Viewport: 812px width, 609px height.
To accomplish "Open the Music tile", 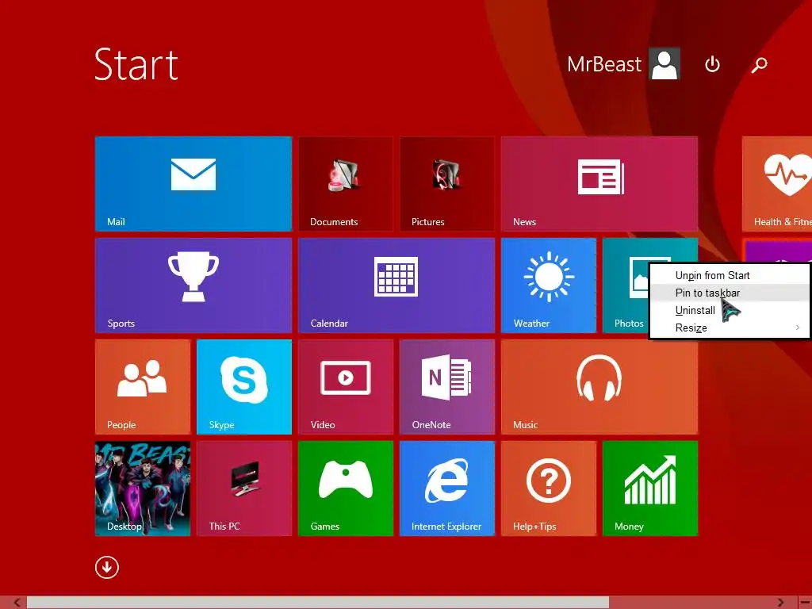I will [x=599, y=386].
